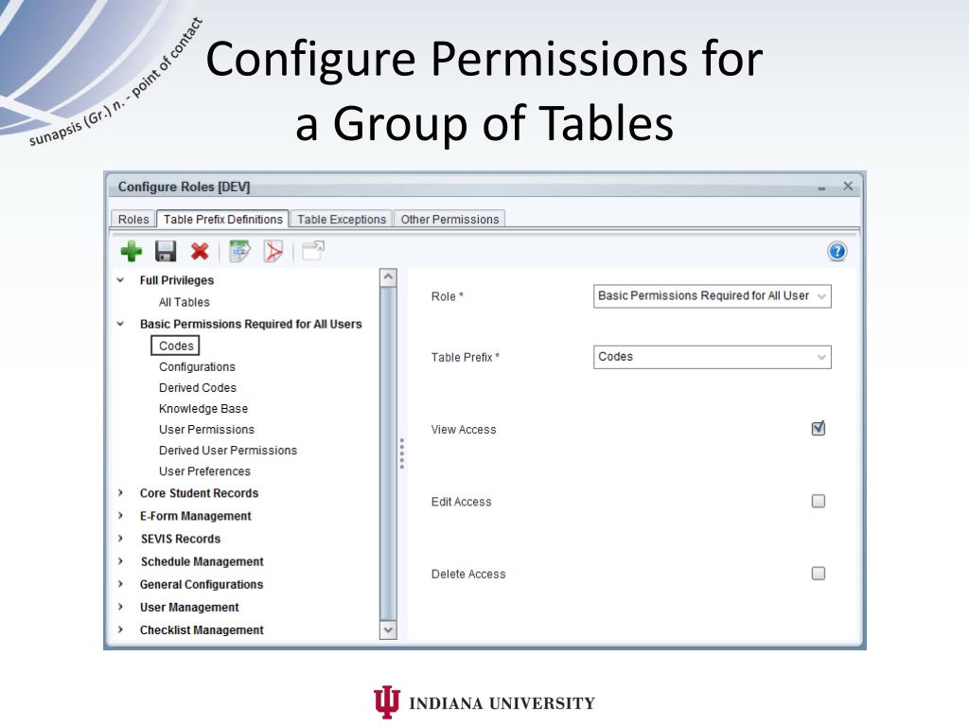The width and height of the screenshot is (969, 727).
Task: Click the PDF export icon
Action: pyautogui.click(x=273, y=252)
